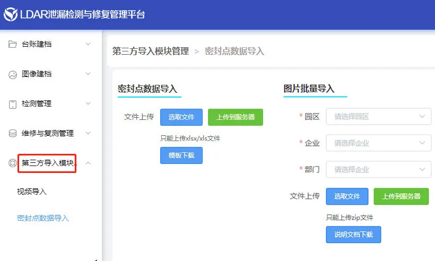The width and height of the screenshot is (435, 261).
Task: Select the 密封点数据导入 submenu item
Action: (43, 218)
